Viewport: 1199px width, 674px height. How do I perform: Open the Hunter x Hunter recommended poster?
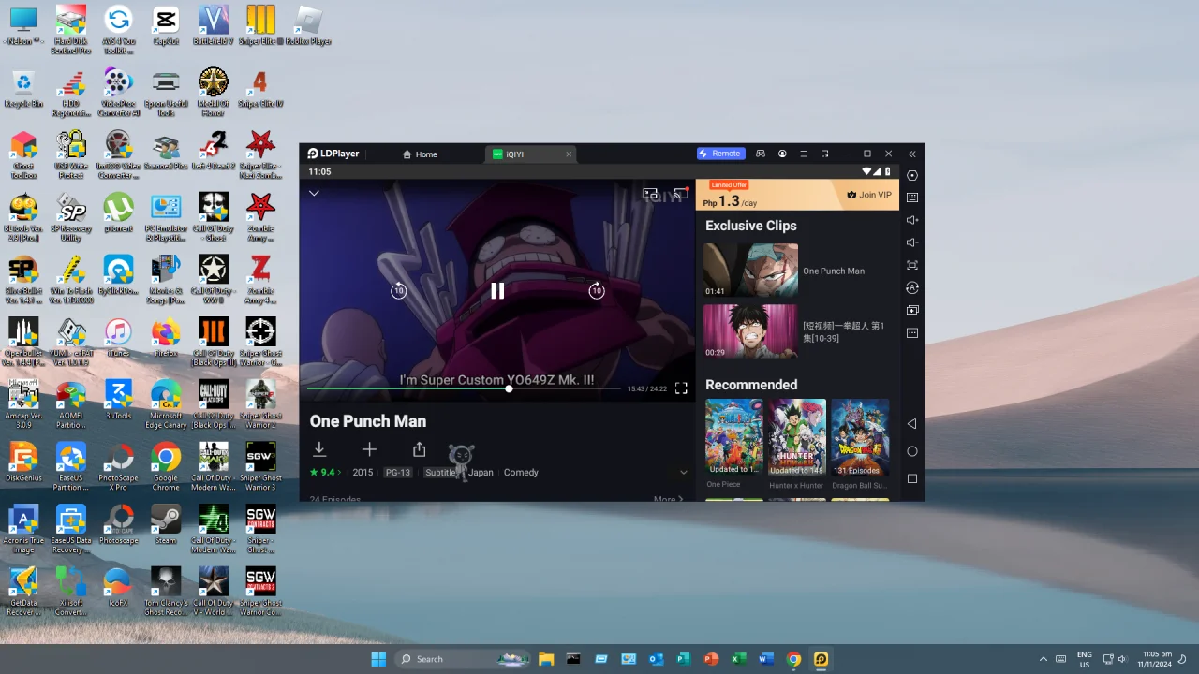point(796,438)
